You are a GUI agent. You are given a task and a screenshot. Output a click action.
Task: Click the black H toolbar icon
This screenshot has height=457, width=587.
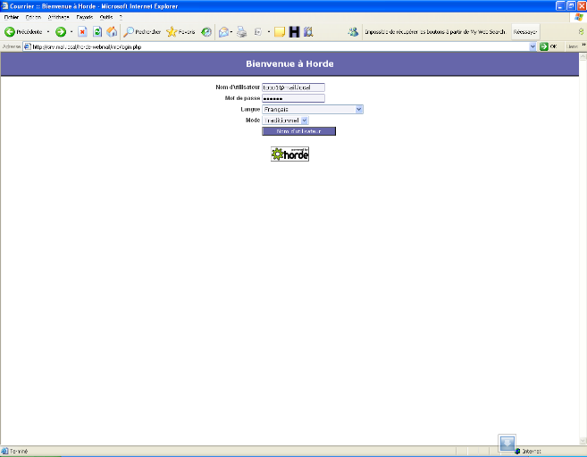[294, 32]
